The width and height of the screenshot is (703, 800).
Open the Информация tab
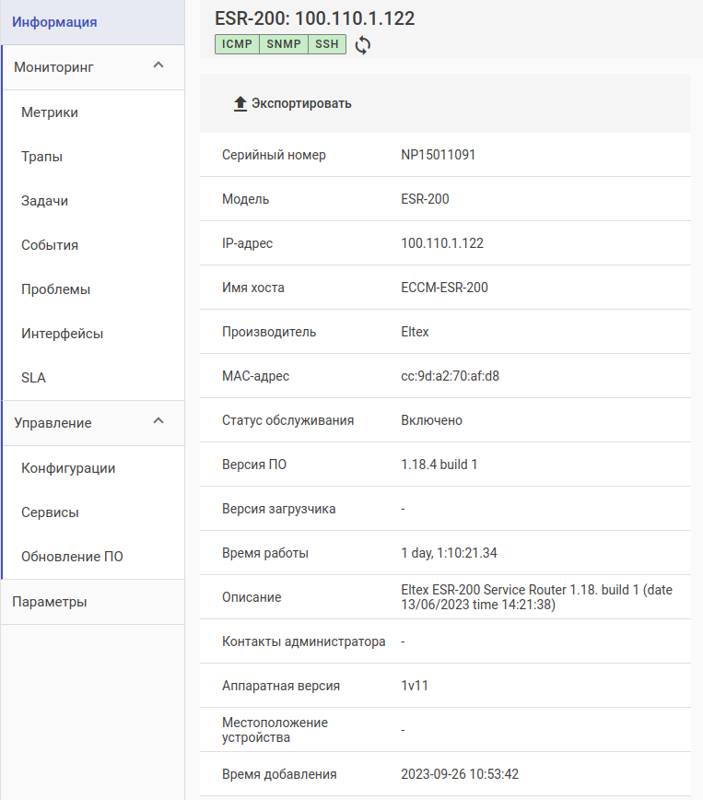coord(54,21)
